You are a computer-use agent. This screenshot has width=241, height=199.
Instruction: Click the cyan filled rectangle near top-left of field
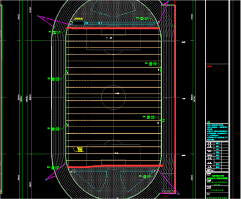click(78, 23)
